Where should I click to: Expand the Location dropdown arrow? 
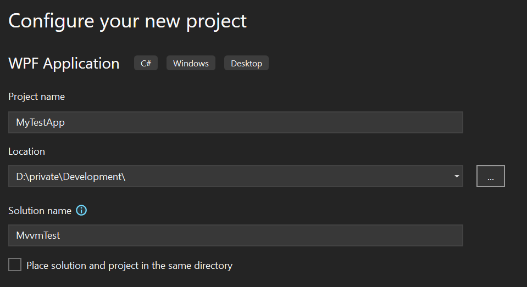pos(457,176)
